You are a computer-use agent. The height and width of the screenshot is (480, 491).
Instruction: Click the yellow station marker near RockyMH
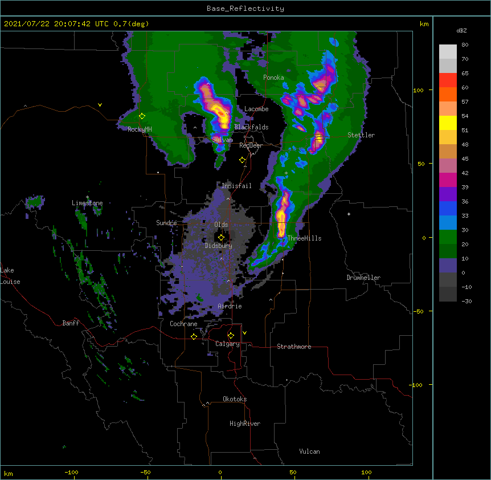pyautogui.click(x=142, y=116)
